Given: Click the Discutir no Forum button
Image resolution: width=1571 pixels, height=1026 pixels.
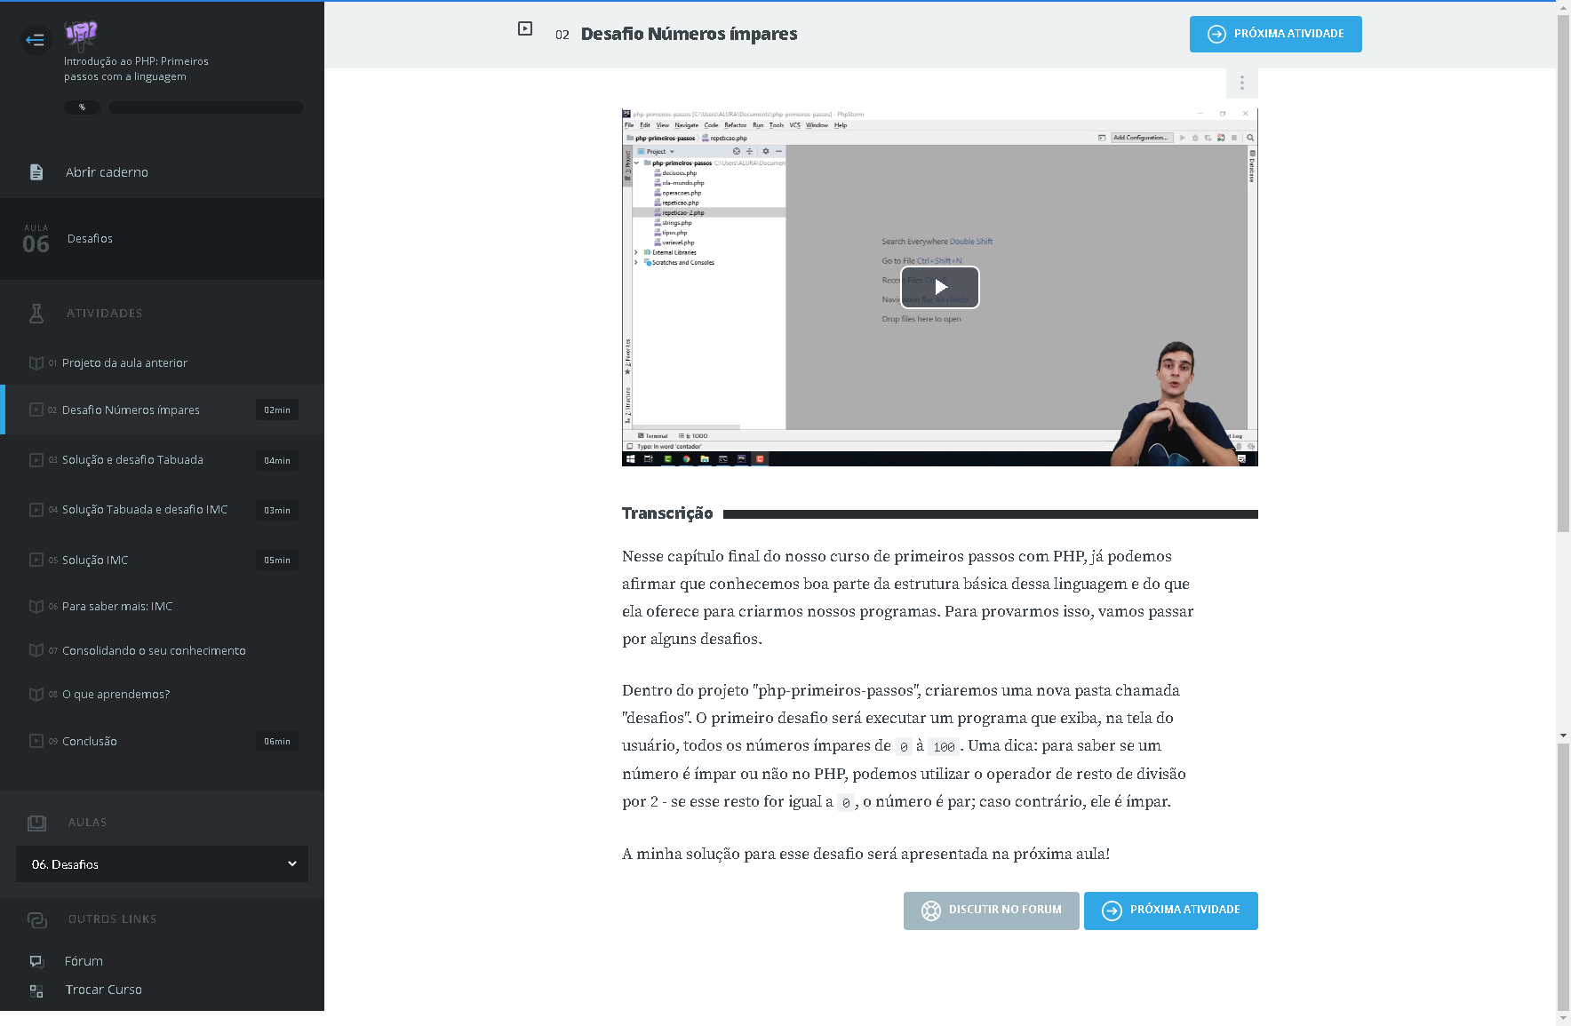Looking at the screenshot, I should 991,911.
